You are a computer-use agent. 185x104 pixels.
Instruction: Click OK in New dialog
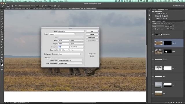click(92, 31)
